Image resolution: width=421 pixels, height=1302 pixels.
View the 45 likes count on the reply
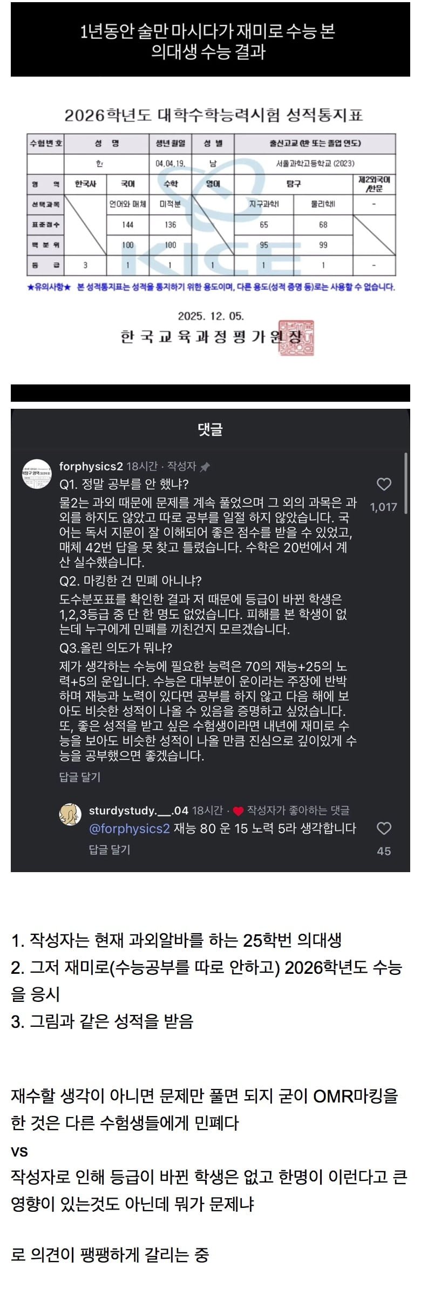coord(384,851)
